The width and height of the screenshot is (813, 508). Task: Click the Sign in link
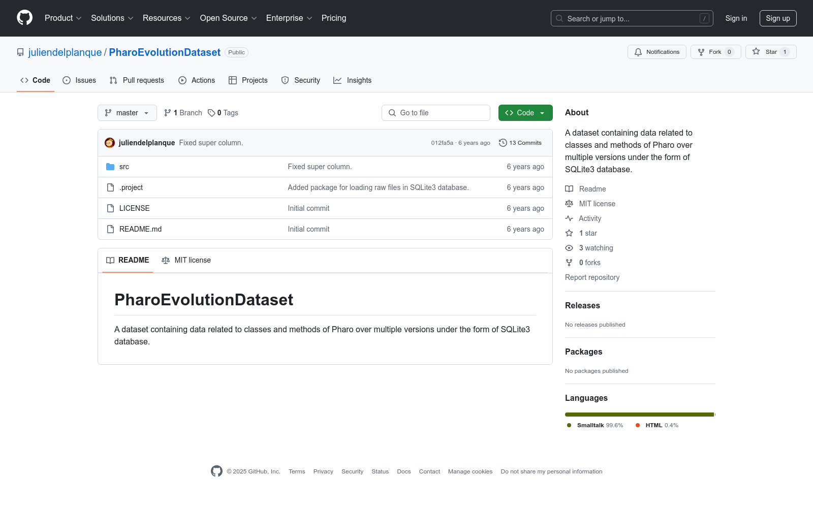click(x=736, y=18)
